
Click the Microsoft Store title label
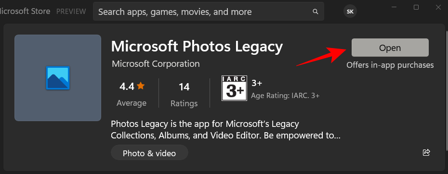25,12
